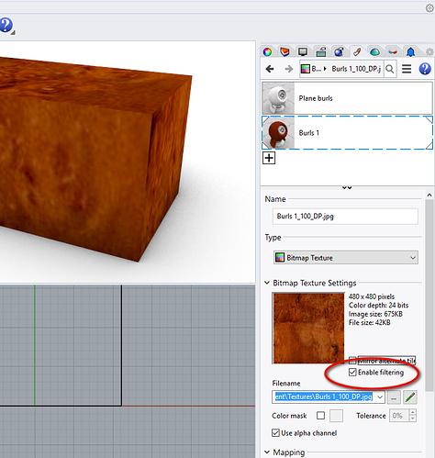Screen dimensions: 435x458
Task: Select the Plane burls material item
Action: click(x=347, y=98)
